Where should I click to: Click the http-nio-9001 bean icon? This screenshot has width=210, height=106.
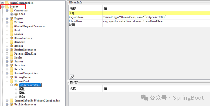16,85
